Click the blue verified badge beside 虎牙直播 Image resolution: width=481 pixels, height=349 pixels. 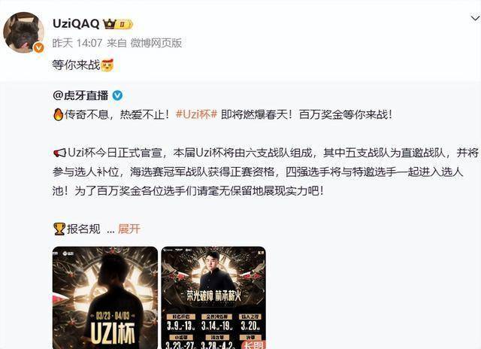117,96
